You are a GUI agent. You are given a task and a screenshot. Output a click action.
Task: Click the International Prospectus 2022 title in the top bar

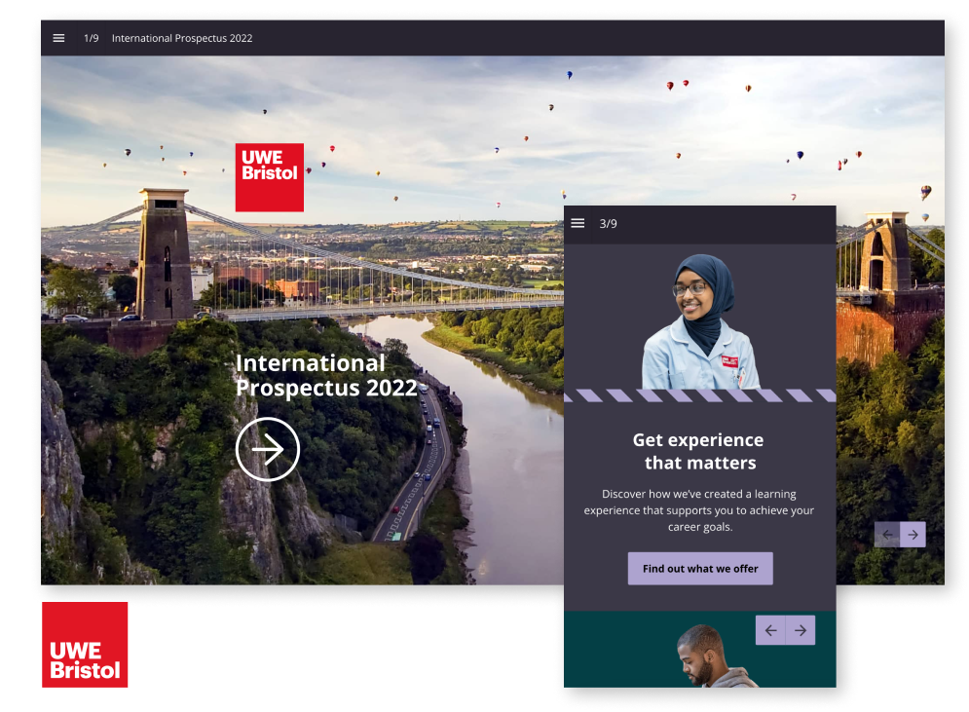click(182, 38)
